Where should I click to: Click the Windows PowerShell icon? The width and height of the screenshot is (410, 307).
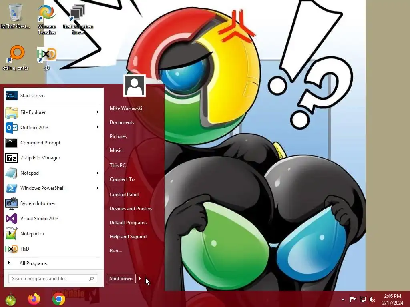12,188
